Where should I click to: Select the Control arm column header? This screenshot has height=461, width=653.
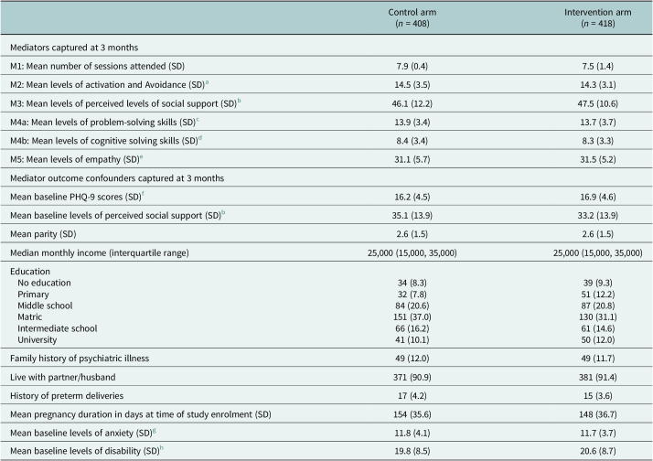[412, 17]
